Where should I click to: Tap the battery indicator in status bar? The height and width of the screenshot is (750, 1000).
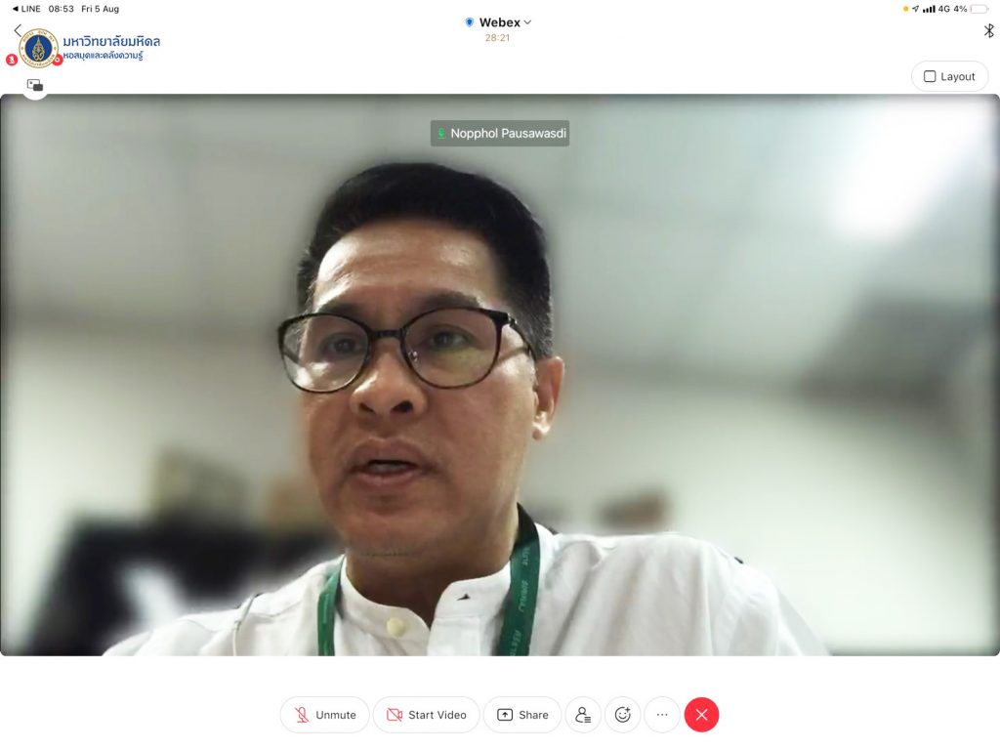(979, 9)
